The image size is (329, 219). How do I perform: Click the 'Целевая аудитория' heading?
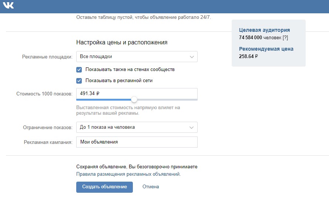coord(264,30)
